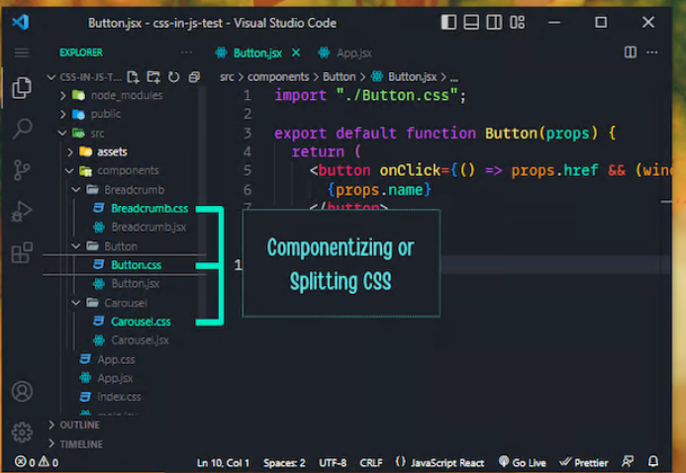686x473 pixels.
Task: Close the Button.jsx tab
Action: [296, 52]
